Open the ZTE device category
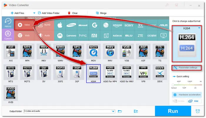The width and height of the screenshot is (206, 118). 140,35
